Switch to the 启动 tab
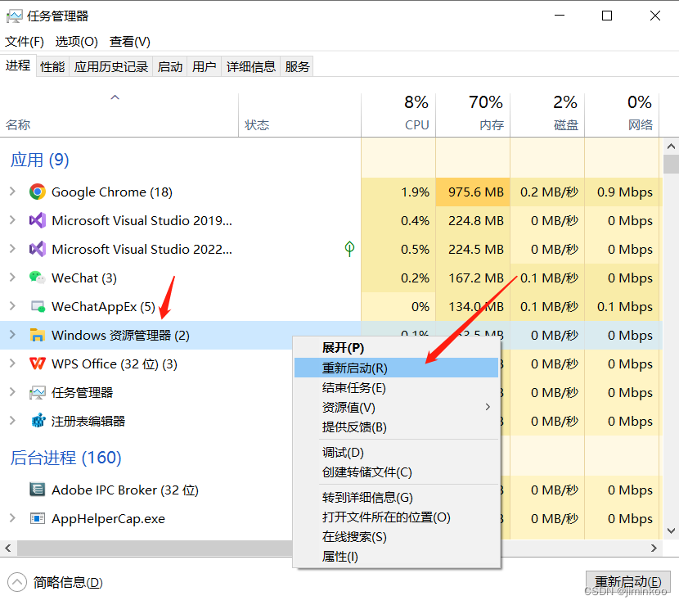The width and height of the screenshot is (679, 605). point(170,67)
